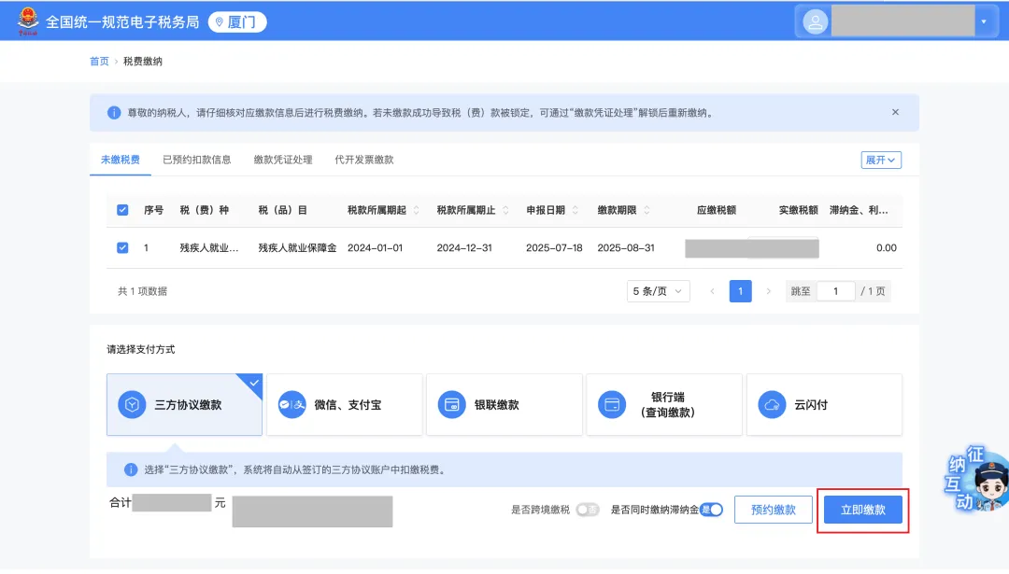The width and height of the screenshot is (1009, 574).
Task: Click the user avatar icon in header
Action: 815,22
